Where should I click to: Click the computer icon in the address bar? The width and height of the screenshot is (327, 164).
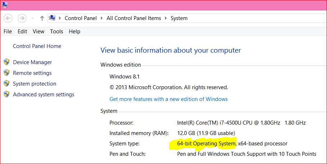pos(52,18)
